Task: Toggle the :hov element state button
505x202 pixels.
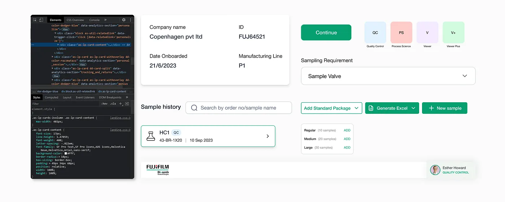Action: (104, 104)
